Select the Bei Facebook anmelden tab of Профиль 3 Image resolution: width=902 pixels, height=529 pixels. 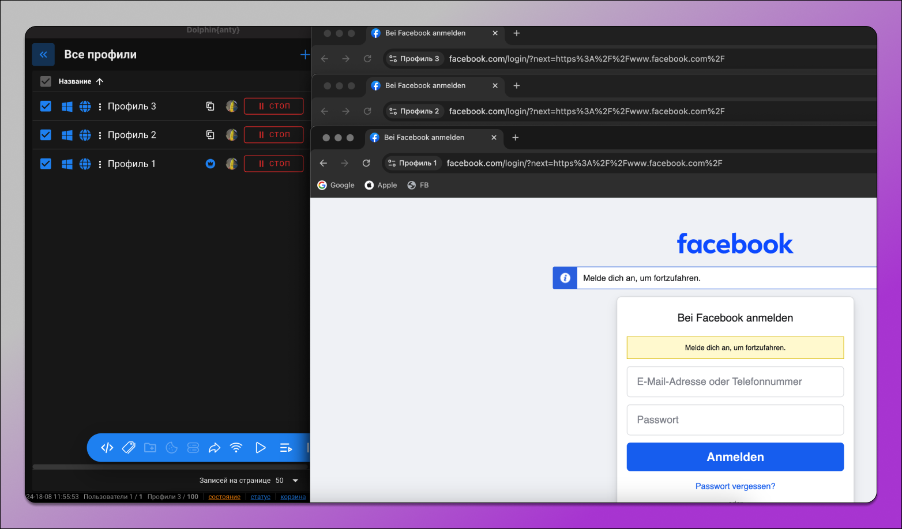click(425, 33)
